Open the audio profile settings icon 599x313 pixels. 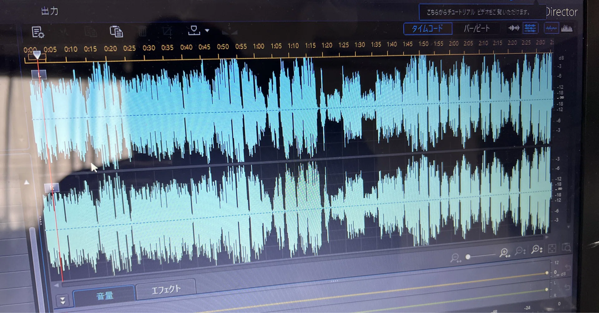coord(38,32)
